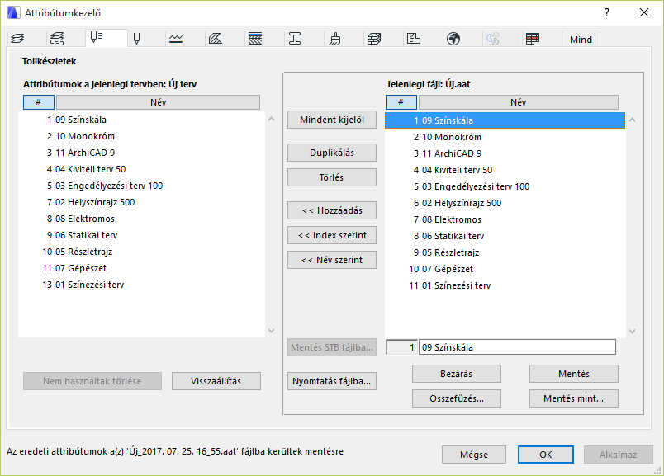Select '1 09 Színskála' in left list

[x=141, y=120]
